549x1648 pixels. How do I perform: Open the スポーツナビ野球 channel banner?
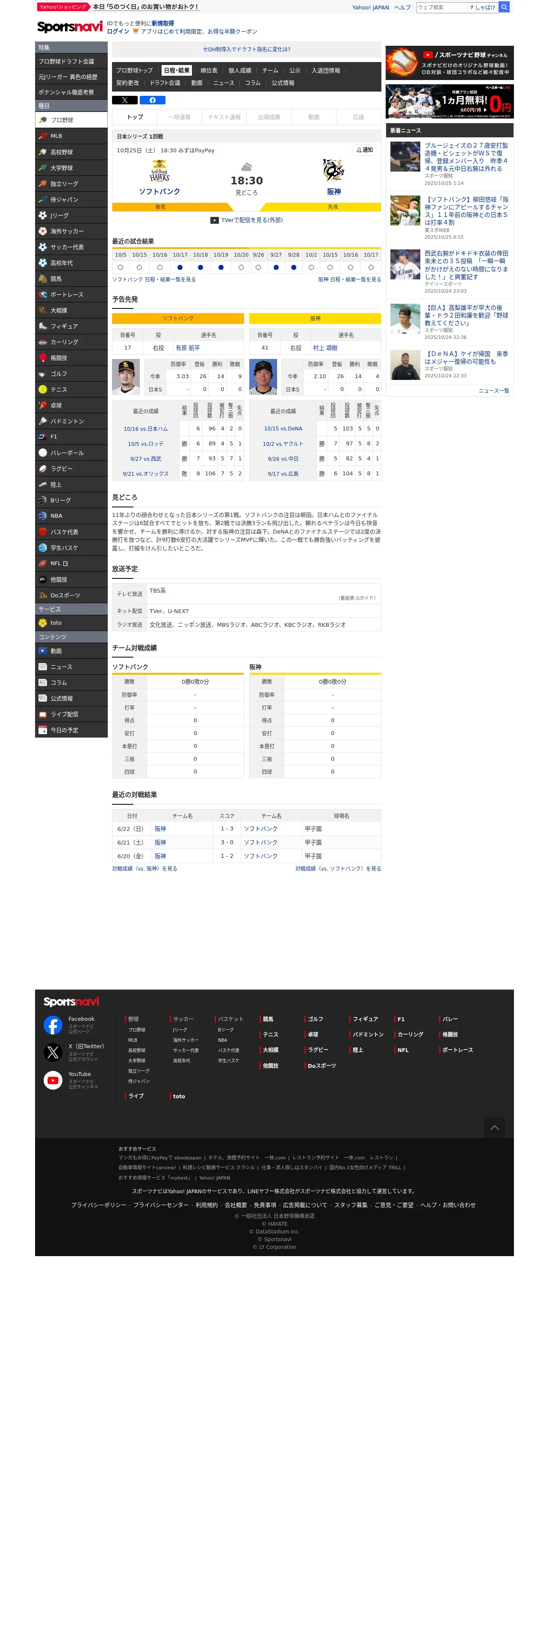click(449, 63)
